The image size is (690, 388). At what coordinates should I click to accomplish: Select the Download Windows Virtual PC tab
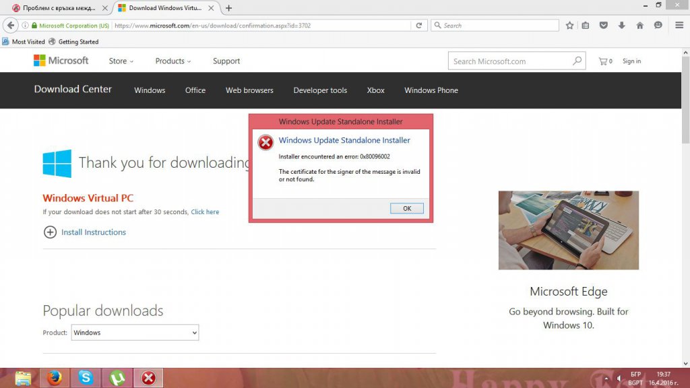pos(166,8)
